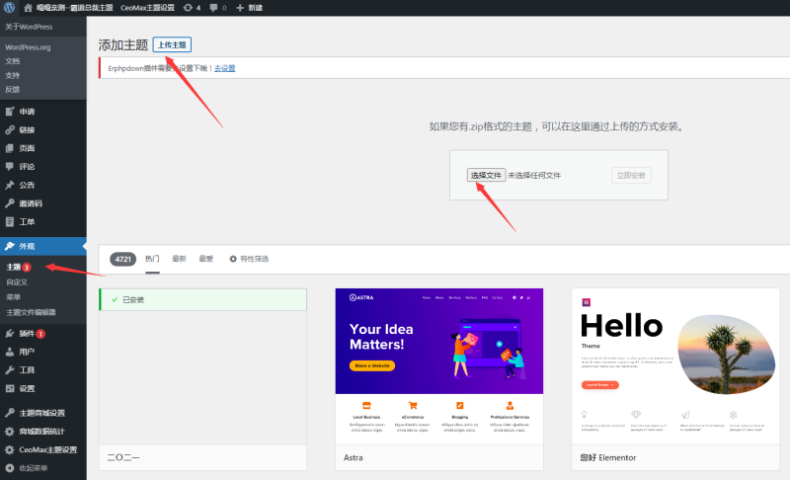The width and height of the screenshot is (790, 480).
Task: Open 链接 via its chain icon
Action: pos(10,130)
